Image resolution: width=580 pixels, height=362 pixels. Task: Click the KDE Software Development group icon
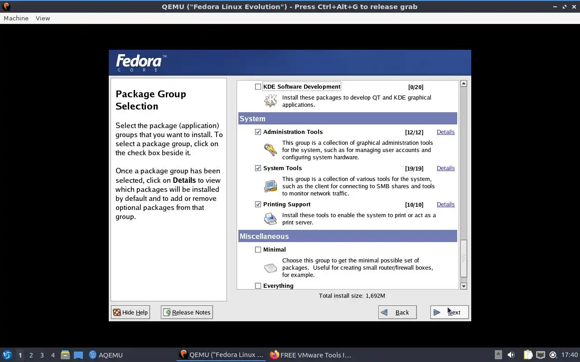coord(271,100)
